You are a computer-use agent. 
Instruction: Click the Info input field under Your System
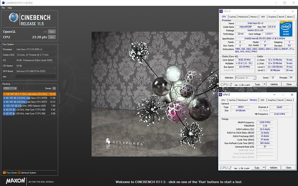[x=35, y=77]
